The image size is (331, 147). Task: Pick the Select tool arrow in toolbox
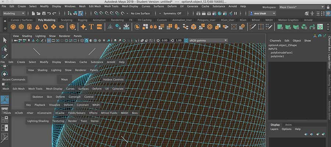(5, 40)
